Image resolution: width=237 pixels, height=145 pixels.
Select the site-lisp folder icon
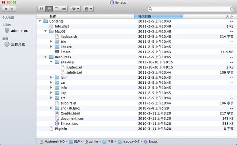(x=57, y=62)
